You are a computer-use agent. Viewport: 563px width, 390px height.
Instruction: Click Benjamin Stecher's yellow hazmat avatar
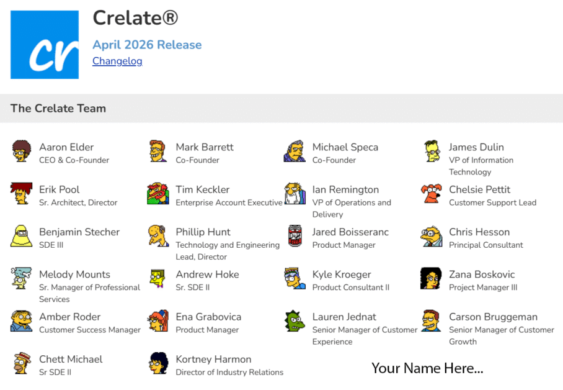[x=21, y=236]
